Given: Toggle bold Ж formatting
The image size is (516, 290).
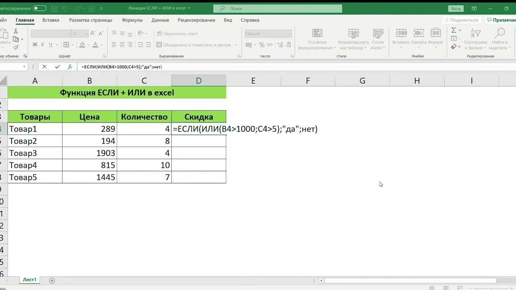Looking at the screenshot, I should click(x=35, y=45).
